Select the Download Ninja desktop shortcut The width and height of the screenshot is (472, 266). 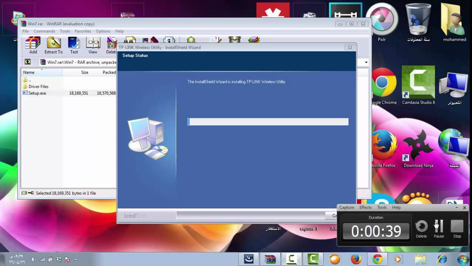pos(418,149)
